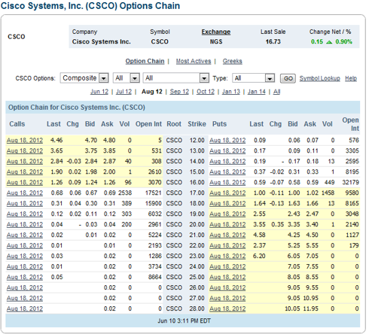Switch to the Greeks view
This screenshot has height=334, width=369.
coord(233,61)
